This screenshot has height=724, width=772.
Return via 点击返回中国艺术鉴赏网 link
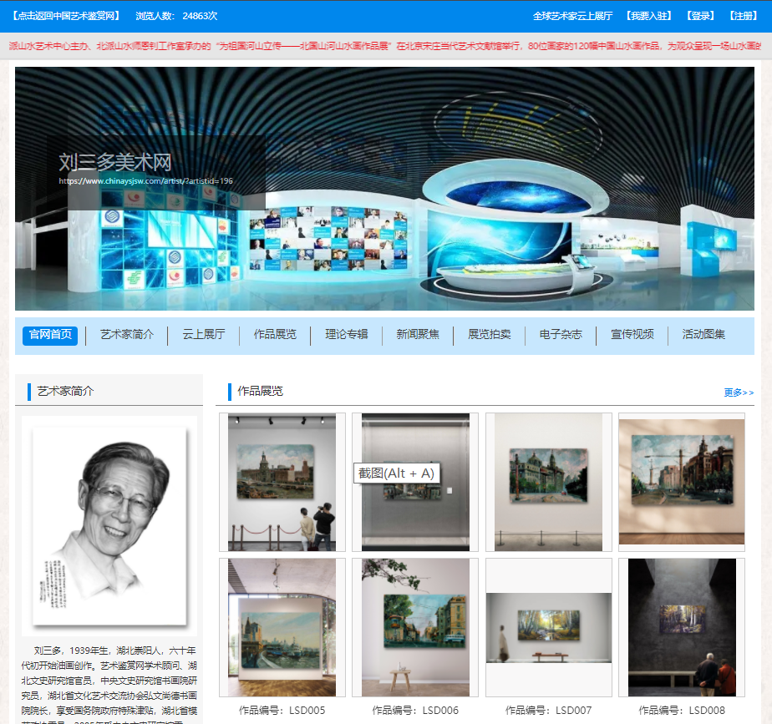point(66,16)
